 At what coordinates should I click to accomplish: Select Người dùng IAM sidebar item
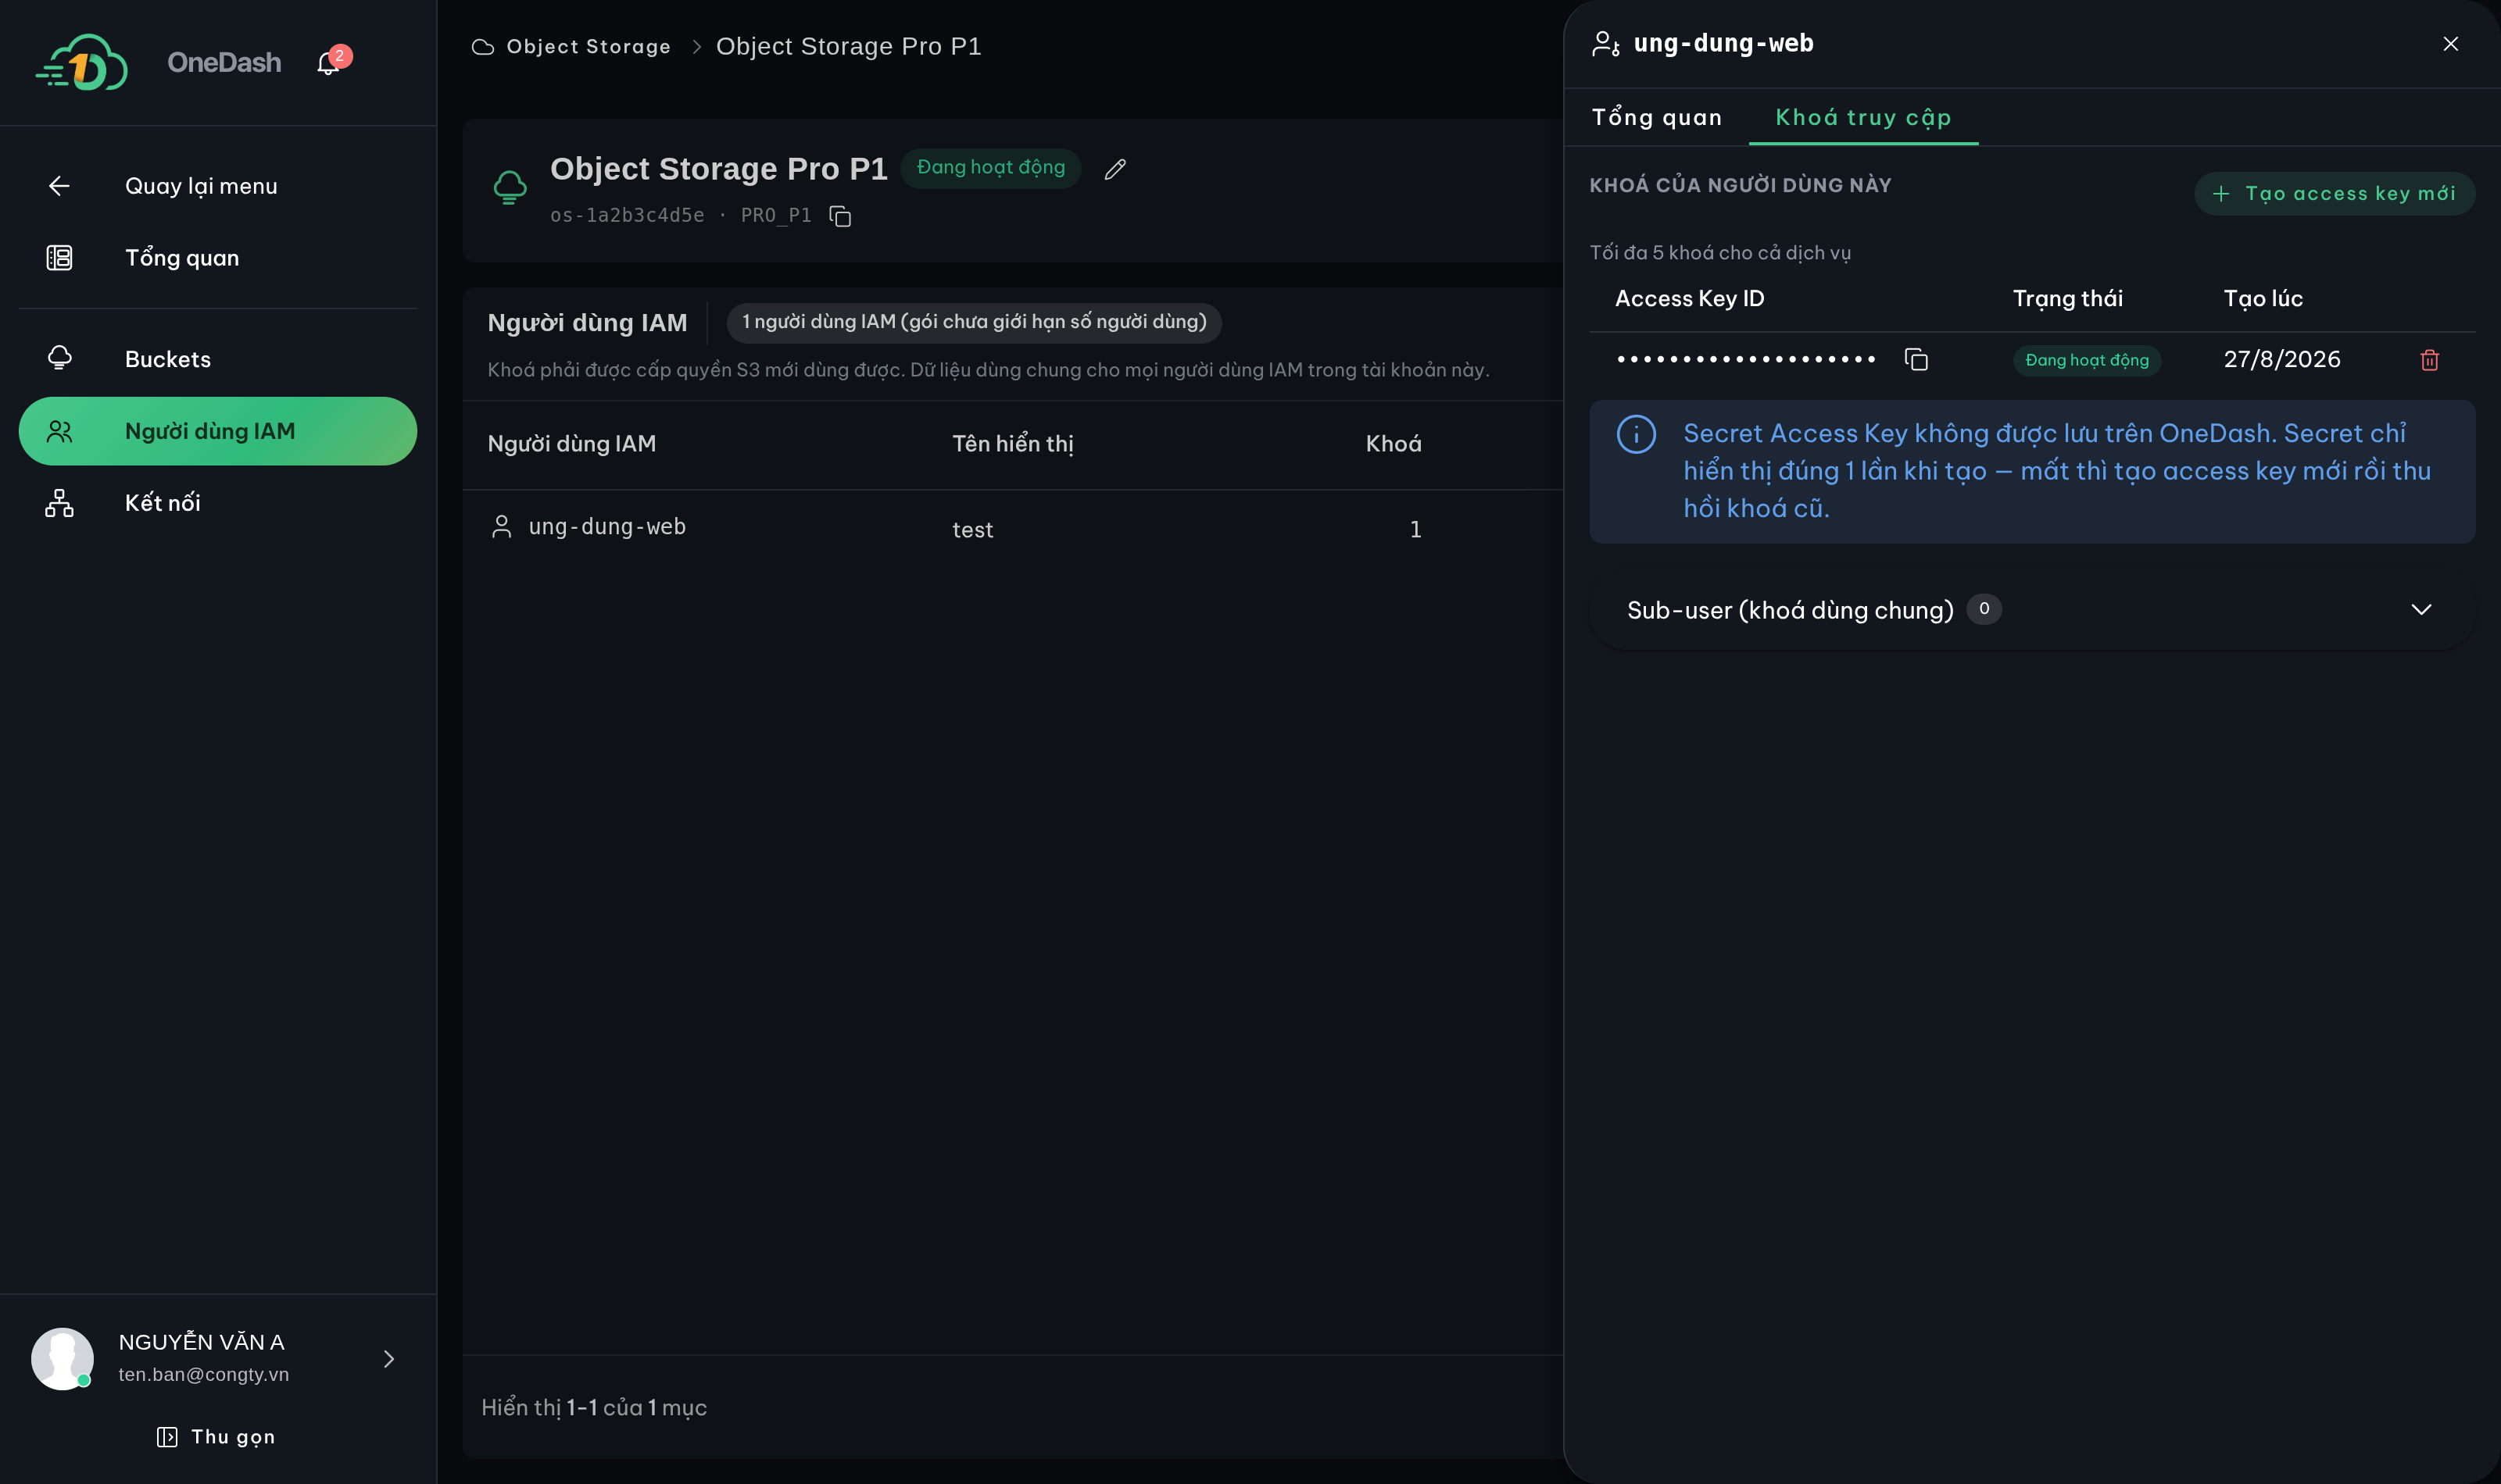[x=218, y=431]
